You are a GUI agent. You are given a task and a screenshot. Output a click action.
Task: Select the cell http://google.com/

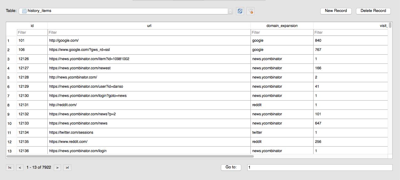pyautogui.click(x=149, y=40)
